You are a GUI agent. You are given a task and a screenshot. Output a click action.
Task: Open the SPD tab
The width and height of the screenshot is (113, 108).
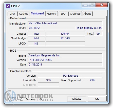63,14
